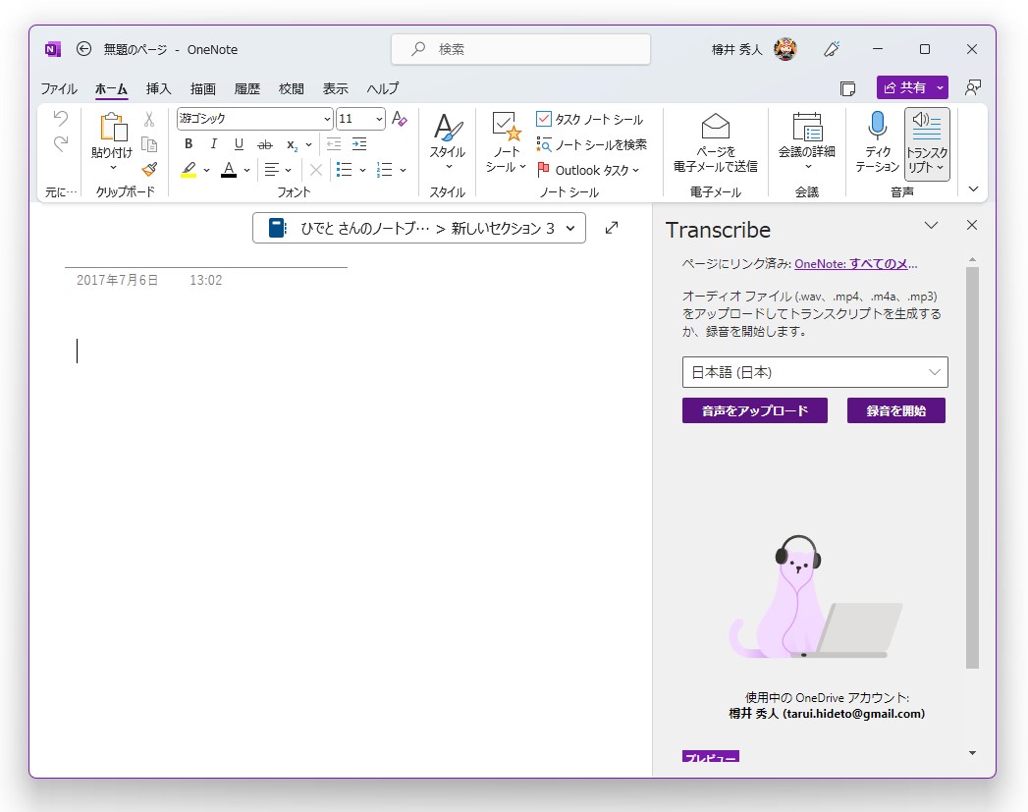
Task: Click the font color swatch
Action: [228, 169]
